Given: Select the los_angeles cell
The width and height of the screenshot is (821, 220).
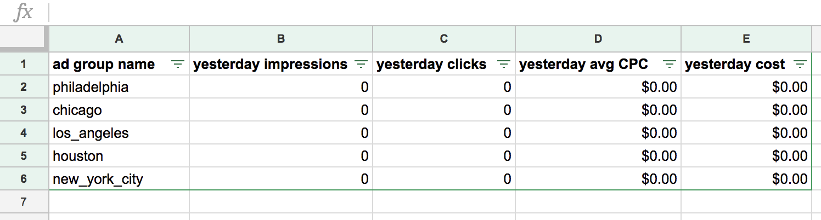Looking at the screenshot, I should click(x=119, y=133).
